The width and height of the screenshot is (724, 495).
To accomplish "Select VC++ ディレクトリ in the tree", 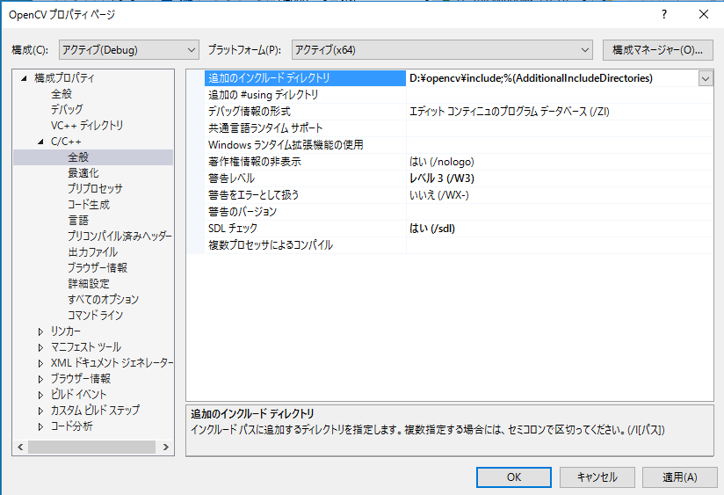I will click(x=87, y=126).
